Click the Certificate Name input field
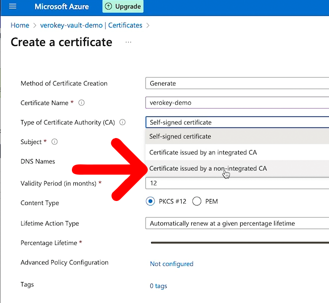This screenshot has width=329, height=303. pos(237,103)
